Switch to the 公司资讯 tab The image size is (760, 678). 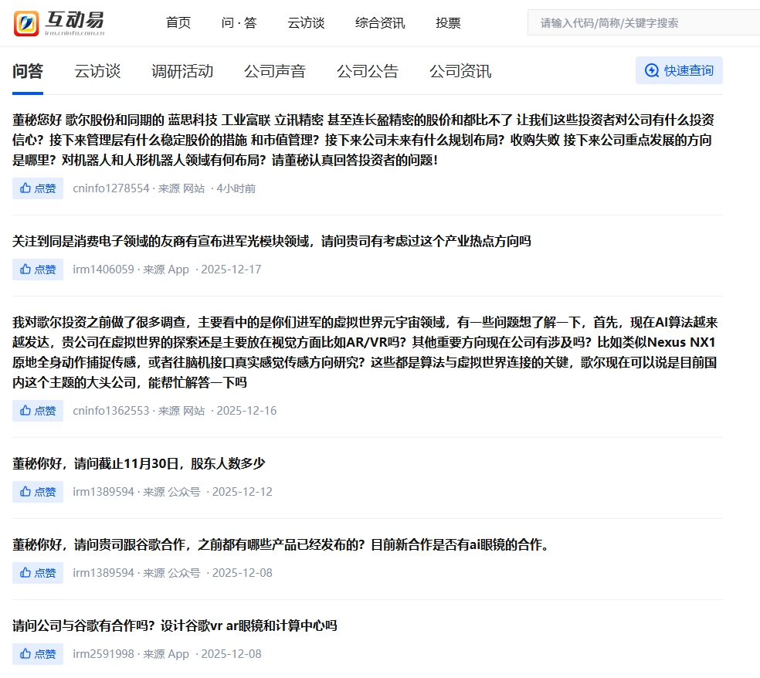460,71
